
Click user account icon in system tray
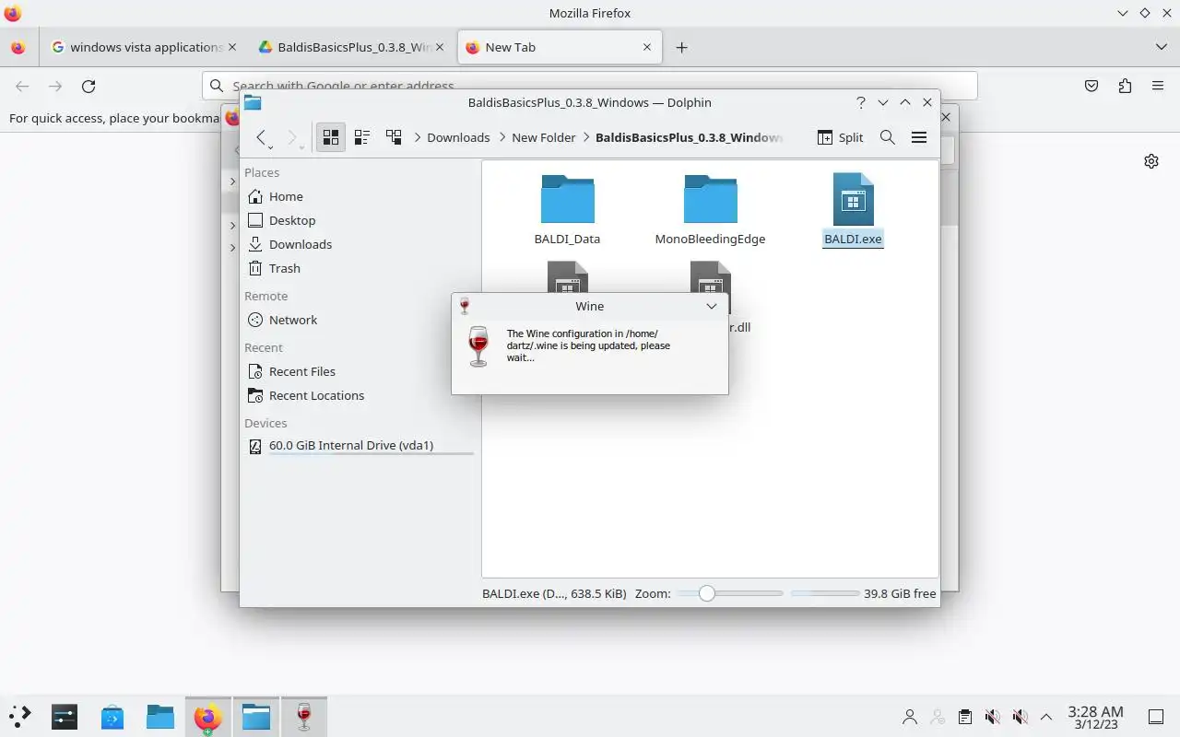pyautogui.click(x=910, y=716)
